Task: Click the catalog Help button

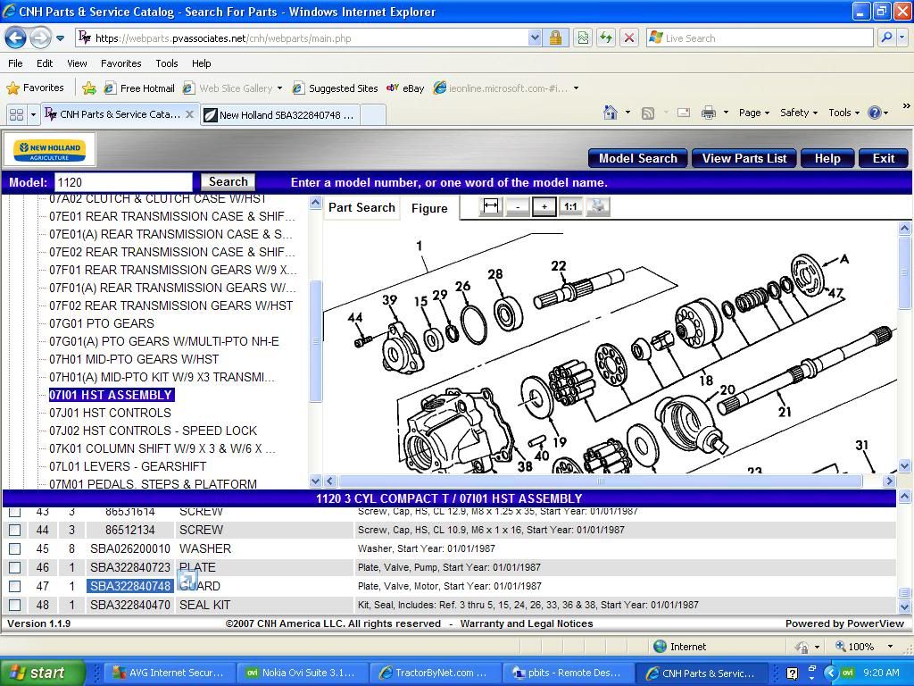Action: pyautogui.click(x=827, y=158)
